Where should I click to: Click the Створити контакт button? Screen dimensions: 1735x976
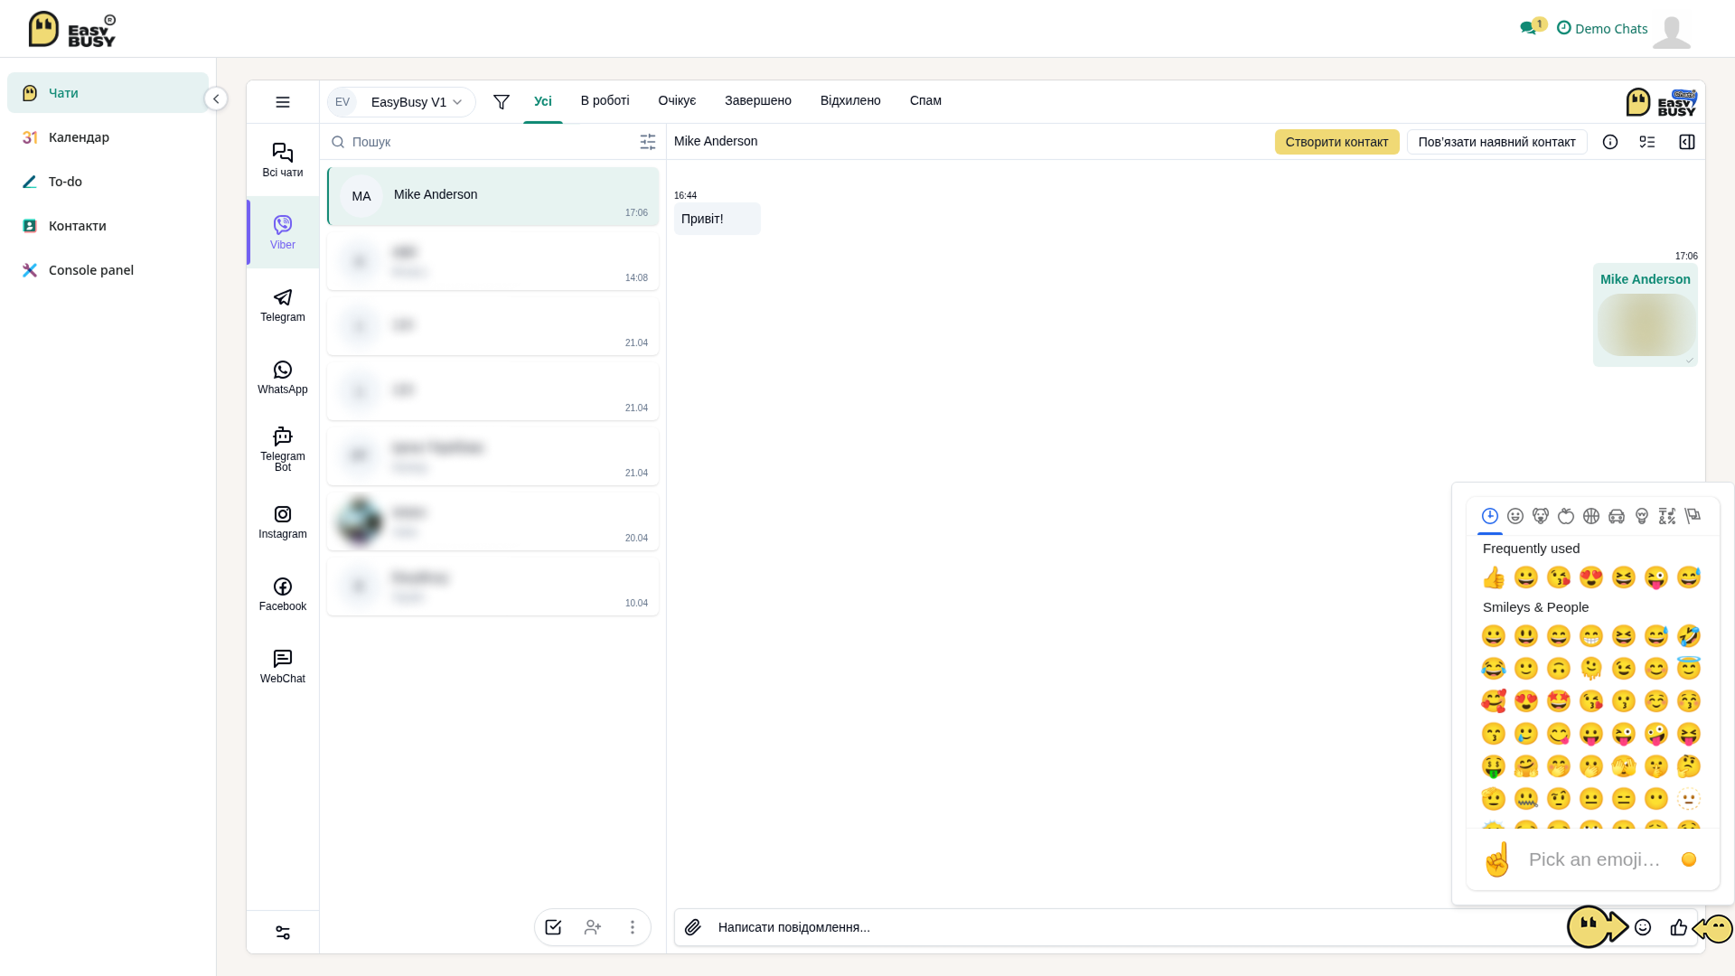point(1336,142)
